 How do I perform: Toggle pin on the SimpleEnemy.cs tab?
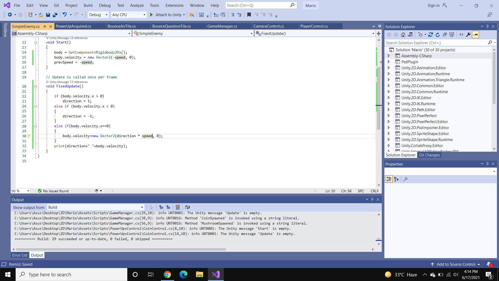click(44, 26)
